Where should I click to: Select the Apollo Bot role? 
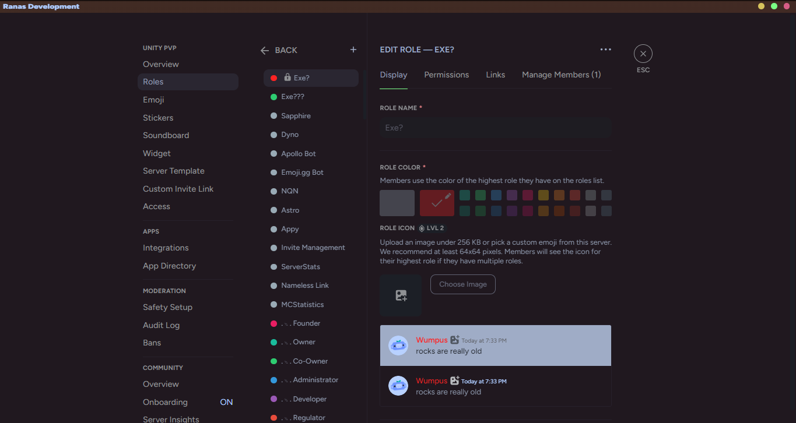tap(311, 154)
